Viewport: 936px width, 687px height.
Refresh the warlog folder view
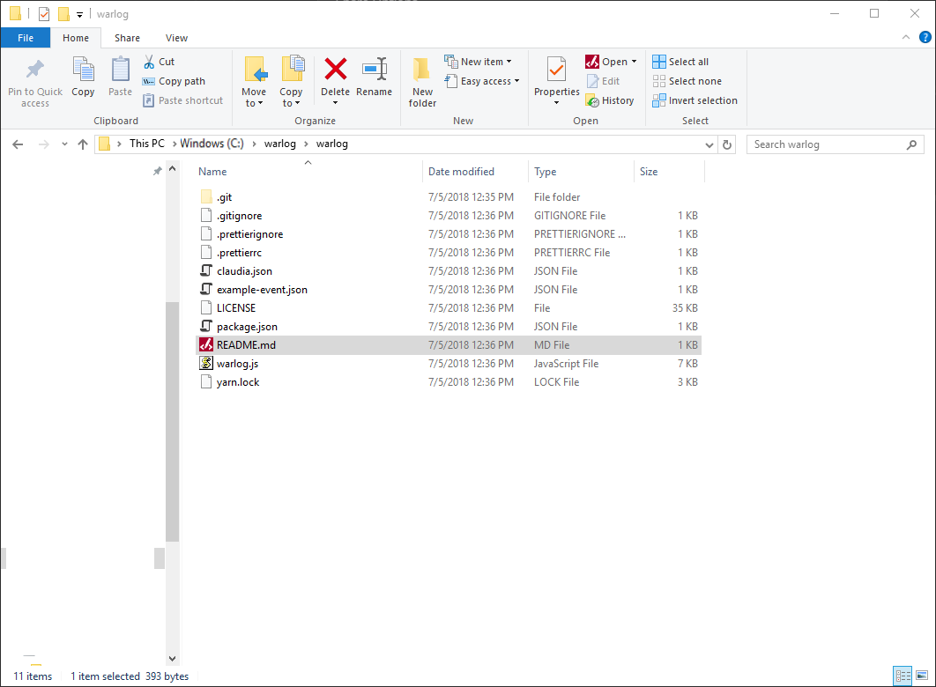tap(726, 144)
